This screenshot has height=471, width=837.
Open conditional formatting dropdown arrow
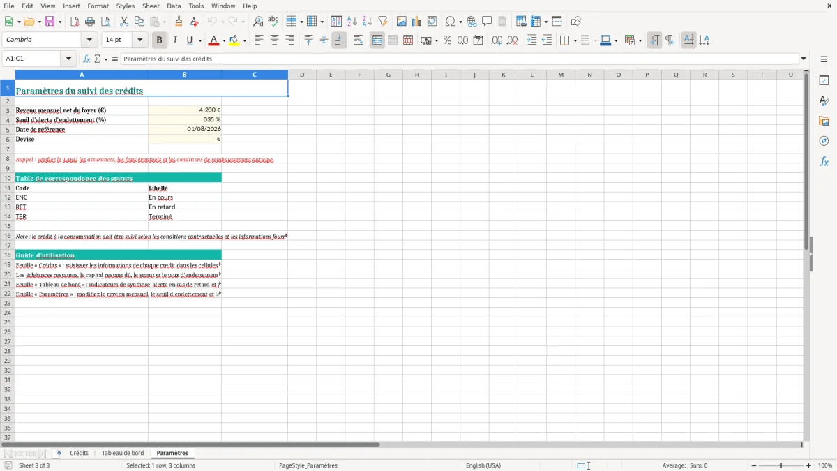[640, 40]
